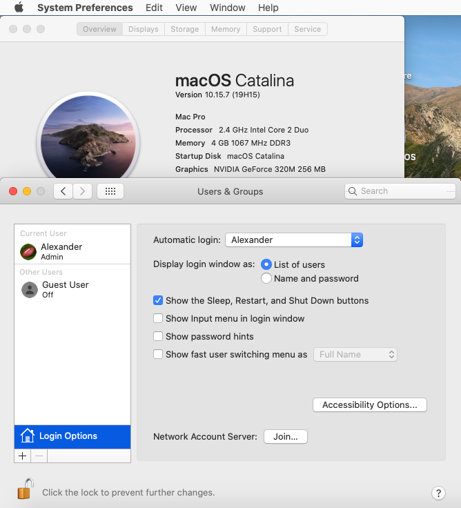Viewport: 461px width, 508px height.
Task: Add a user with the plus button
Action: coord(22,456)
